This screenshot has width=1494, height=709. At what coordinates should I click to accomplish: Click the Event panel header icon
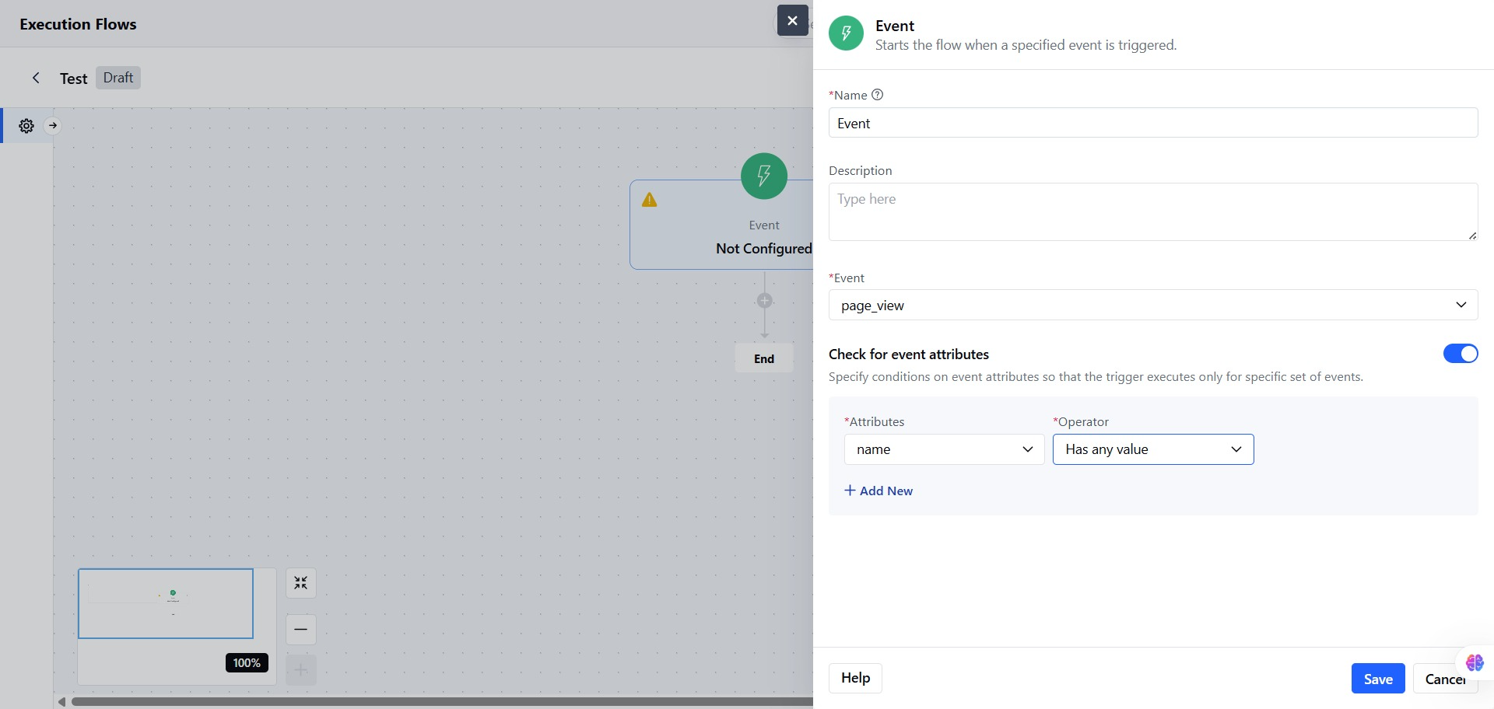tap(846, 33)
